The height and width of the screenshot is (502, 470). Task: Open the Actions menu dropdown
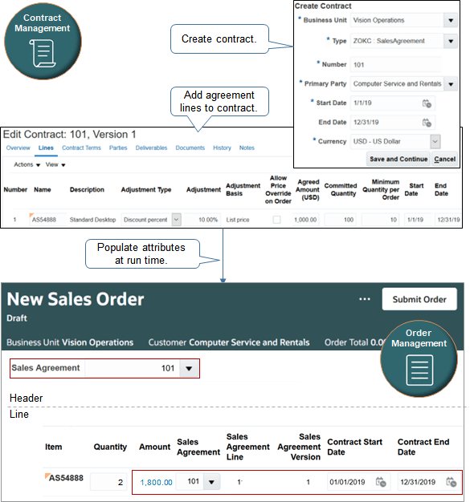(x=27, y=165)
